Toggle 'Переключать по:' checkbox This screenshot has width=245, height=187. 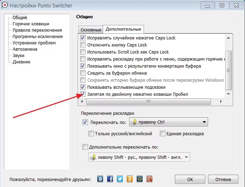pyautogui.click(x=85, y=122)
